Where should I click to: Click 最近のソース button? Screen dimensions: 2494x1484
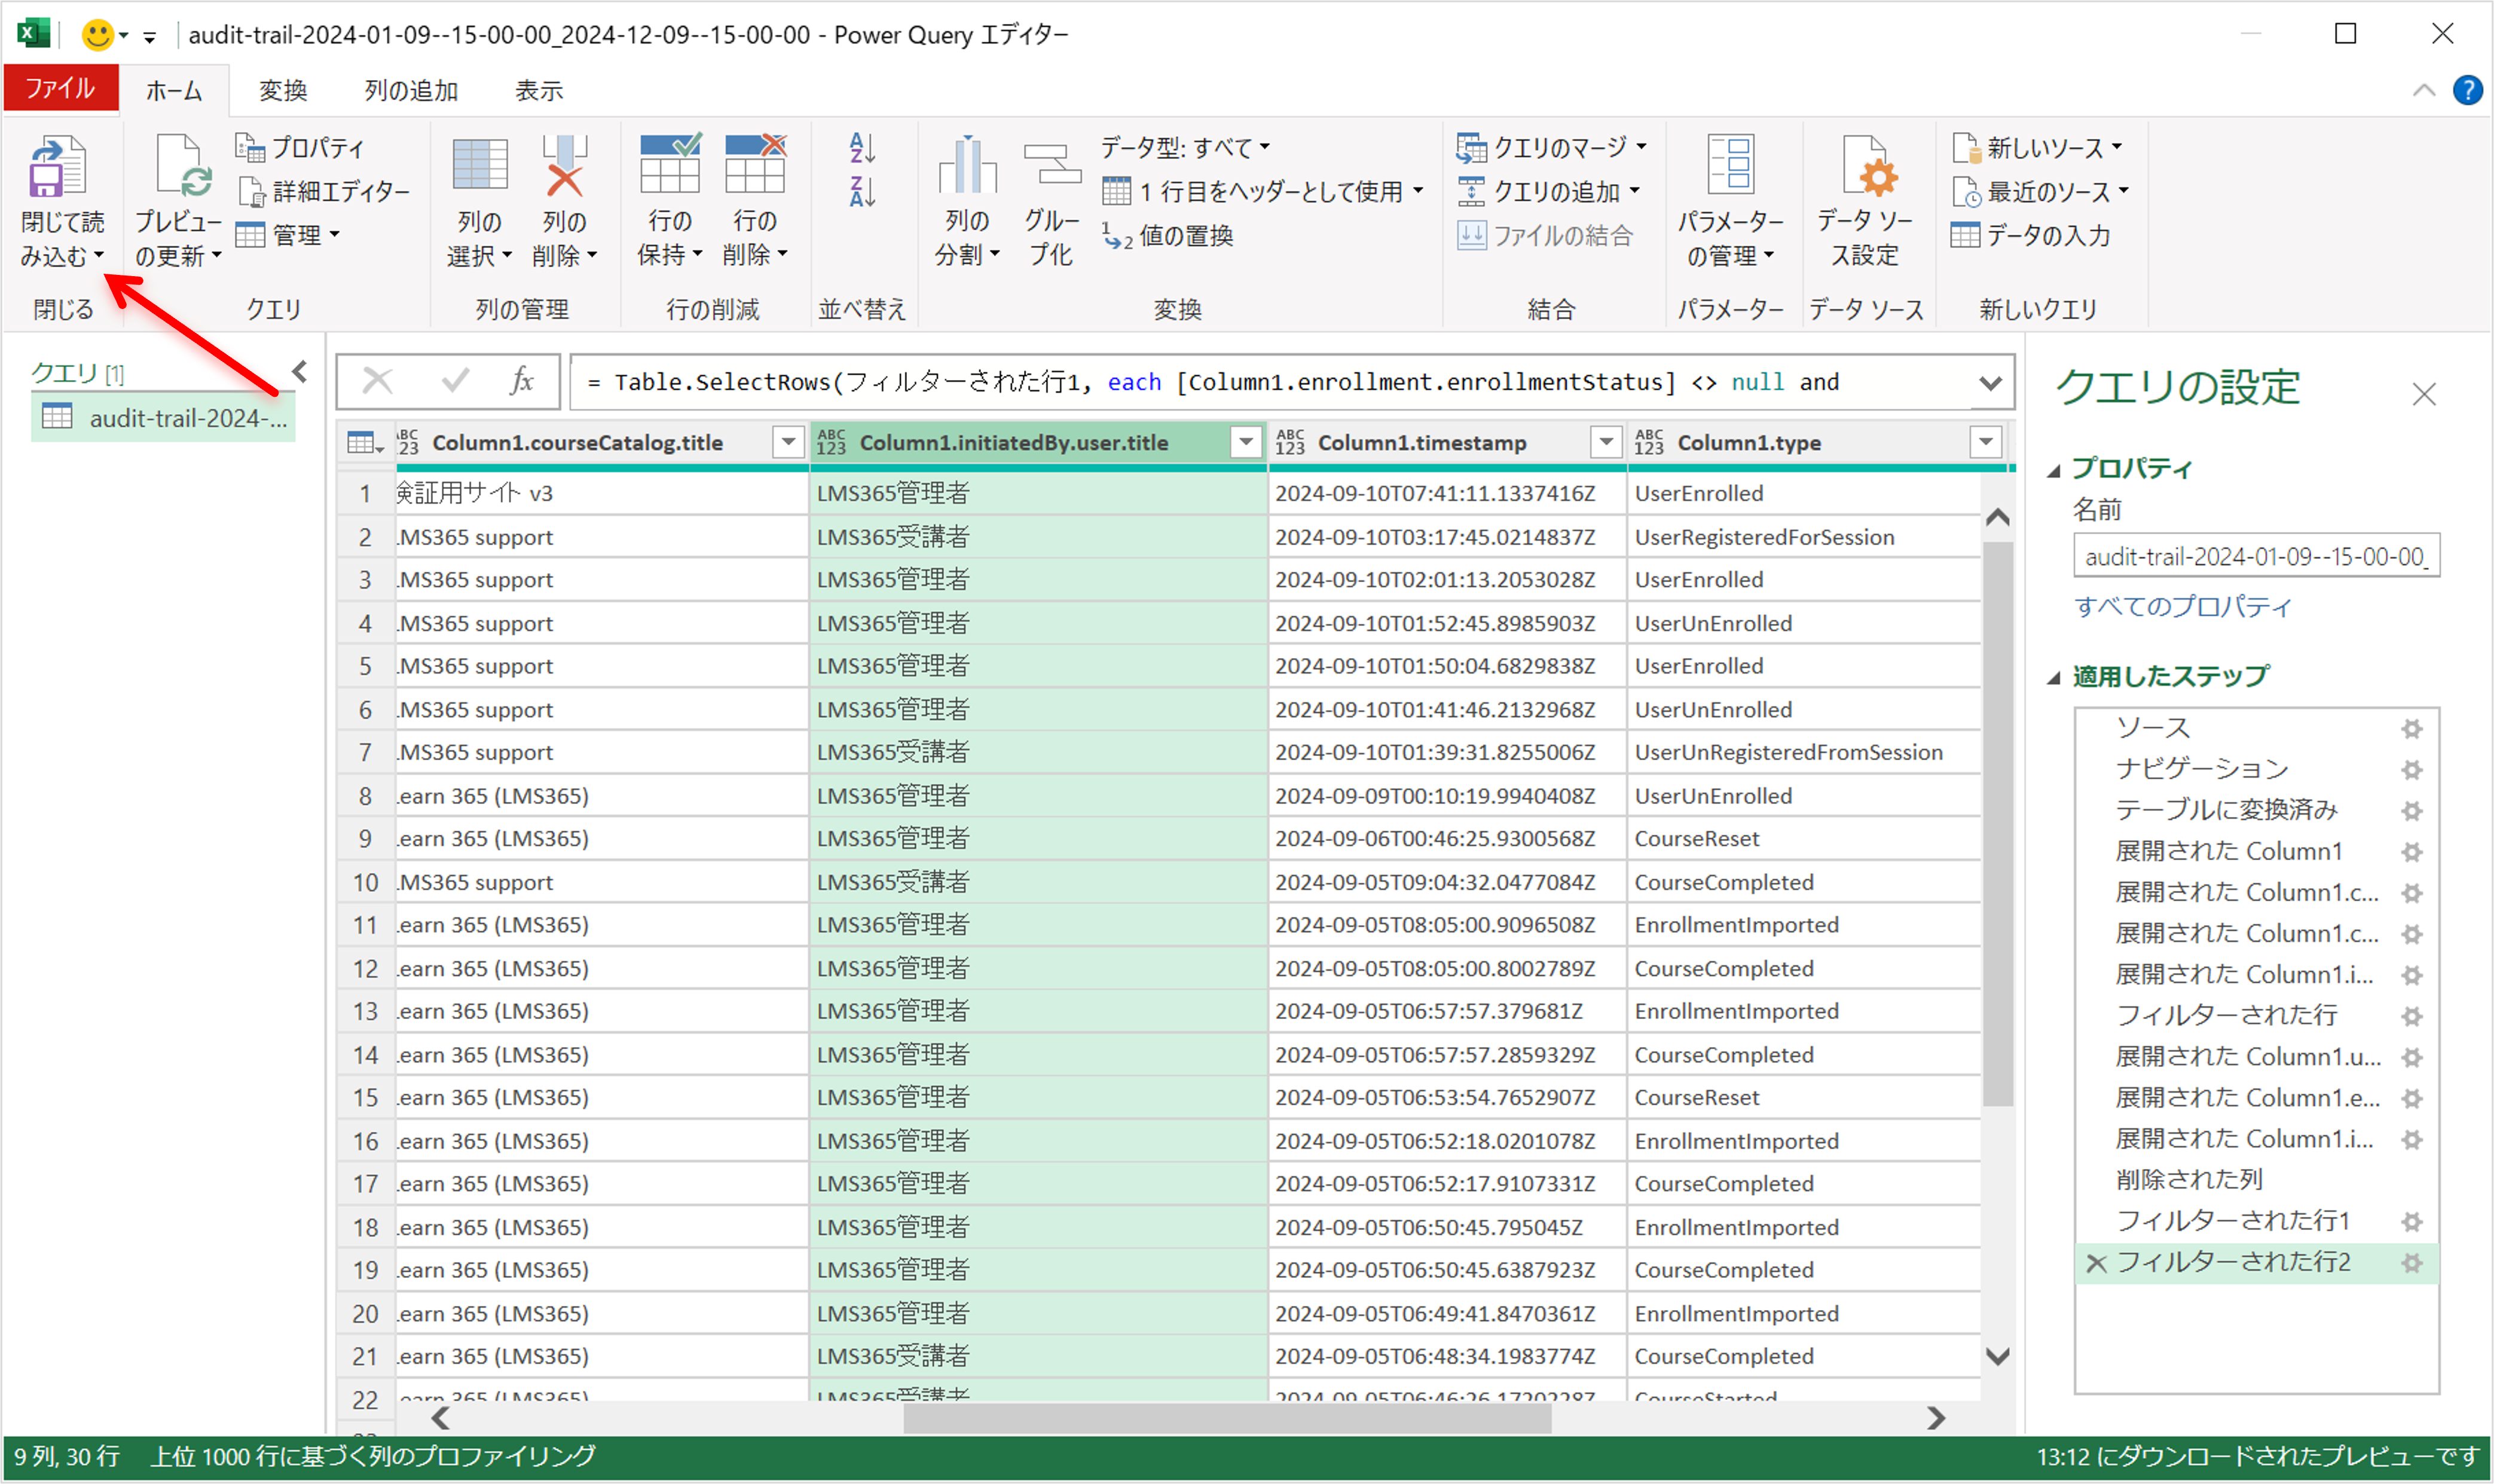[2040, 191]
